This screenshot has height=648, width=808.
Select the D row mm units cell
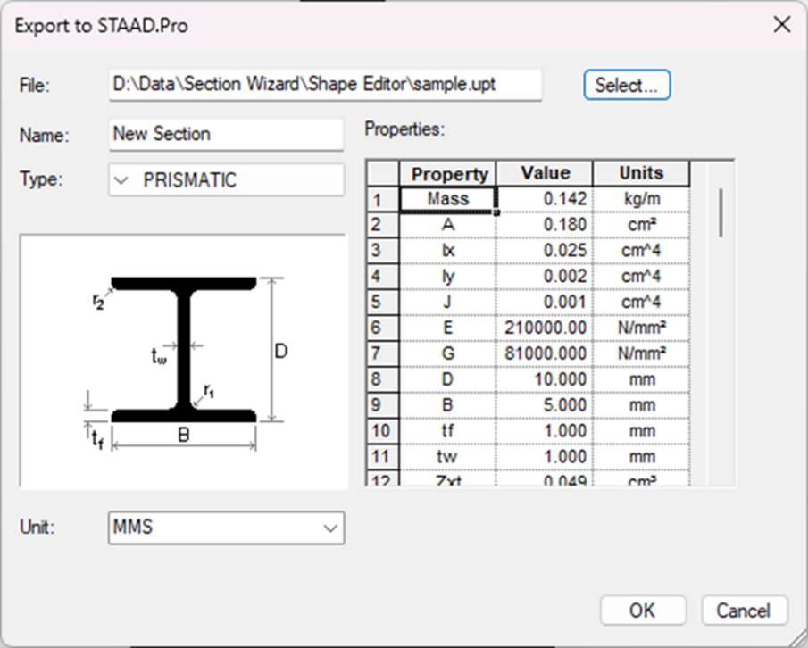point(642,379)
